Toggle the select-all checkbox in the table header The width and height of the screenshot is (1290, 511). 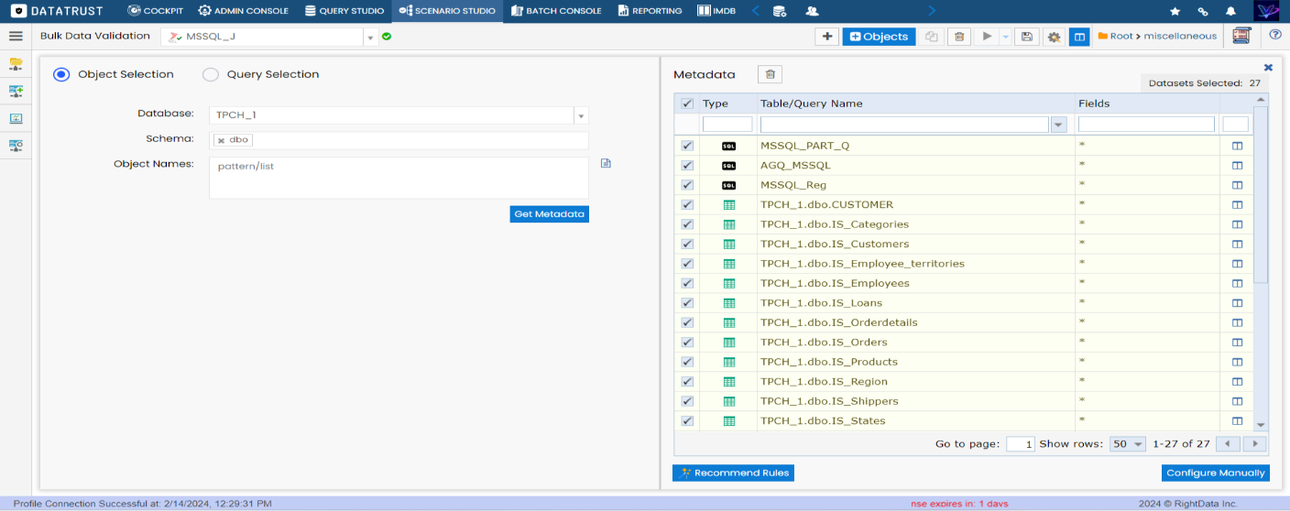coord(687,103)
